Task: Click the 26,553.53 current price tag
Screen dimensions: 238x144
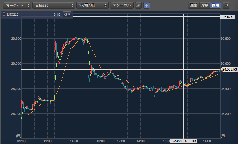Action: (229, 69)
